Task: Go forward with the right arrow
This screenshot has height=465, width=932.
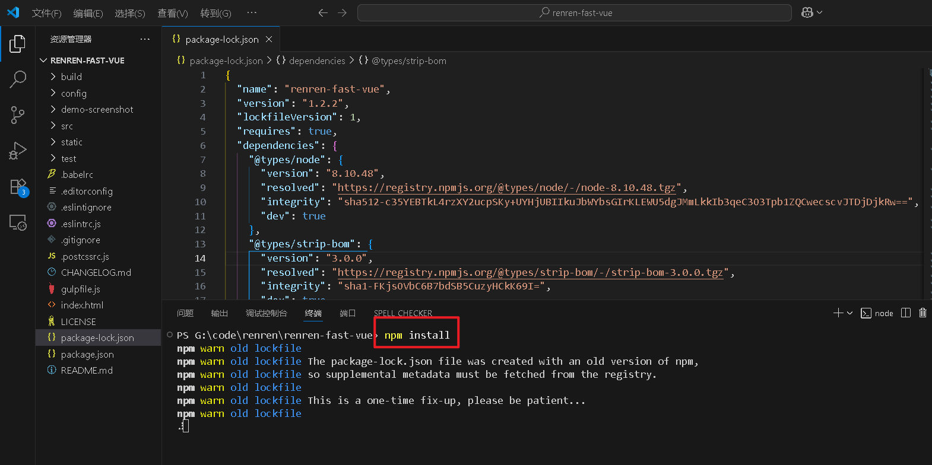Action: [x=342, y=12]
